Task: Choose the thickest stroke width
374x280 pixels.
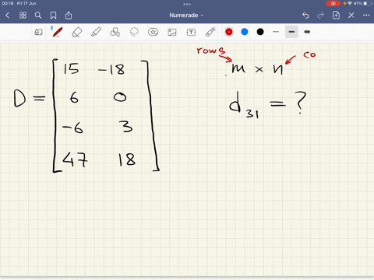Action: pyautogui.click(x=307, y=32)
